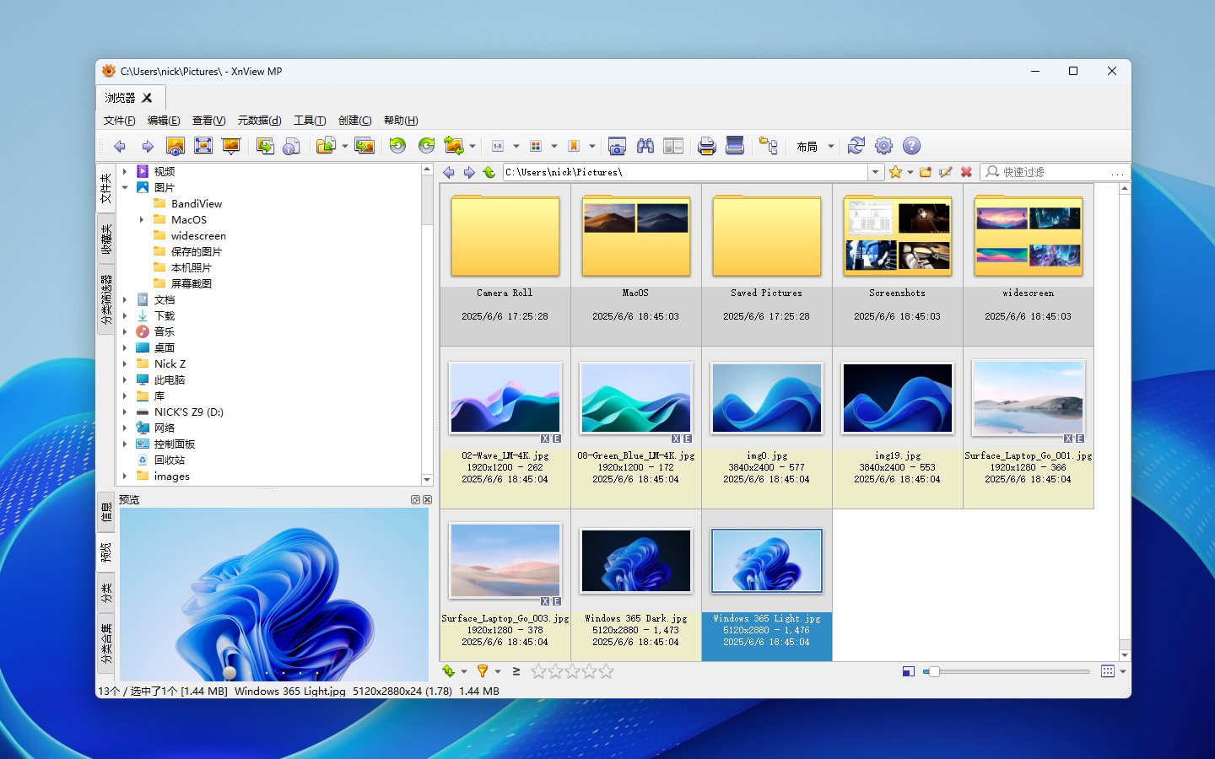Click the rename pencil icon
The width and height of the screenshot is (1215, 759).
pyautogui.click(x=946, y=172)
